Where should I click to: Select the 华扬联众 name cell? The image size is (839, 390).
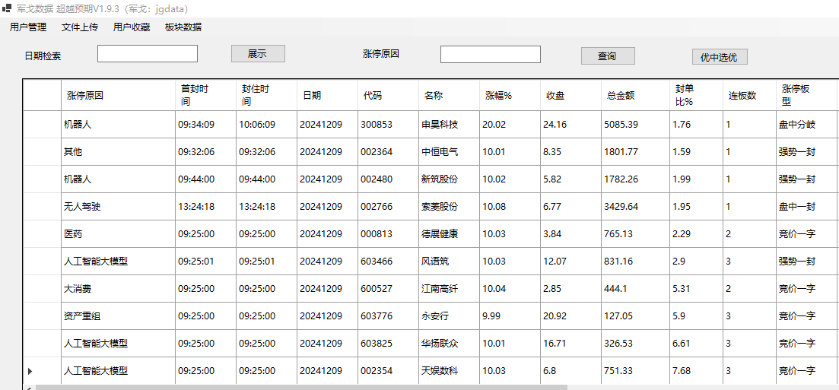click(x=449, y=344)
